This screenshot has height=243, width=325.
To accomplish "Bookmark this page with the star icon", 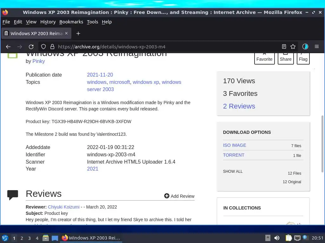I will (x=293, y=47).
